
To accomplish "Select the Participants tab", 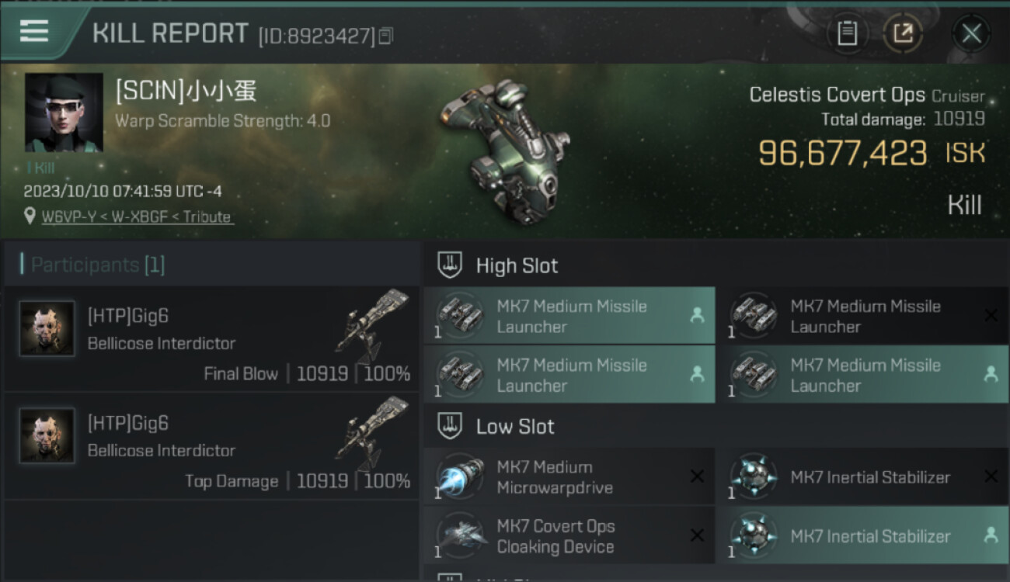I will (97, 265).
